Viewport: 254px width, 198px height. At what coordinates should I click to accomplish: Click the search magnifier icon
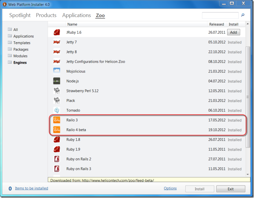[x=243, y=15]
